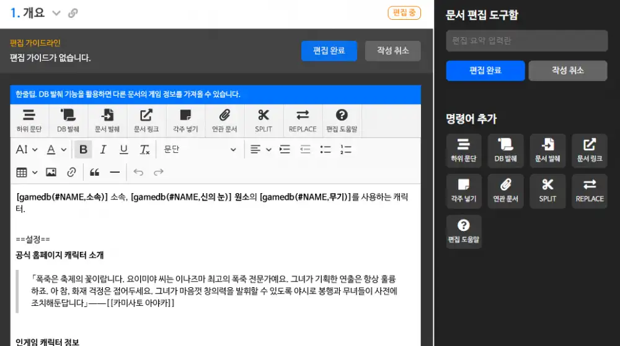Click the blockquote icon in the editor toolbar
Screen dimensions: 620x346
tap(94, 172)
